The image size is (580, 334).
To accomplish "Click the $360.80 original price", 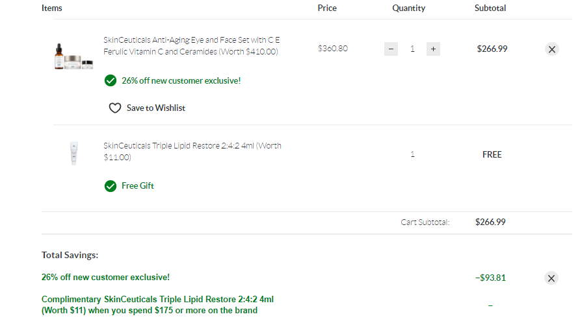I will (333, 49).
